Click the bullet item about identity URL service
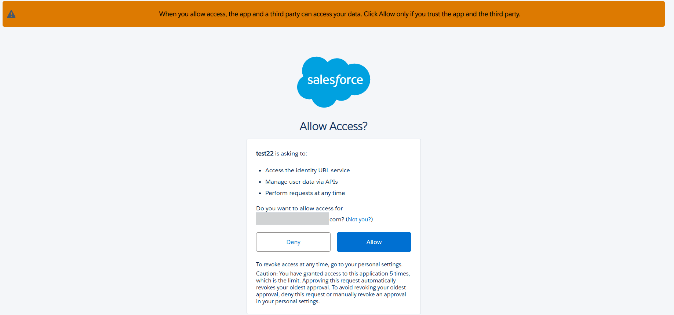674x315 pixels. (307, 170)
